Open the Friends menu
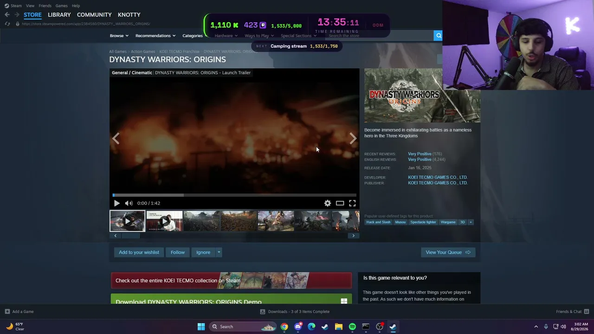Viewport: 594px width, 334px height. click(x=45, y=6)
